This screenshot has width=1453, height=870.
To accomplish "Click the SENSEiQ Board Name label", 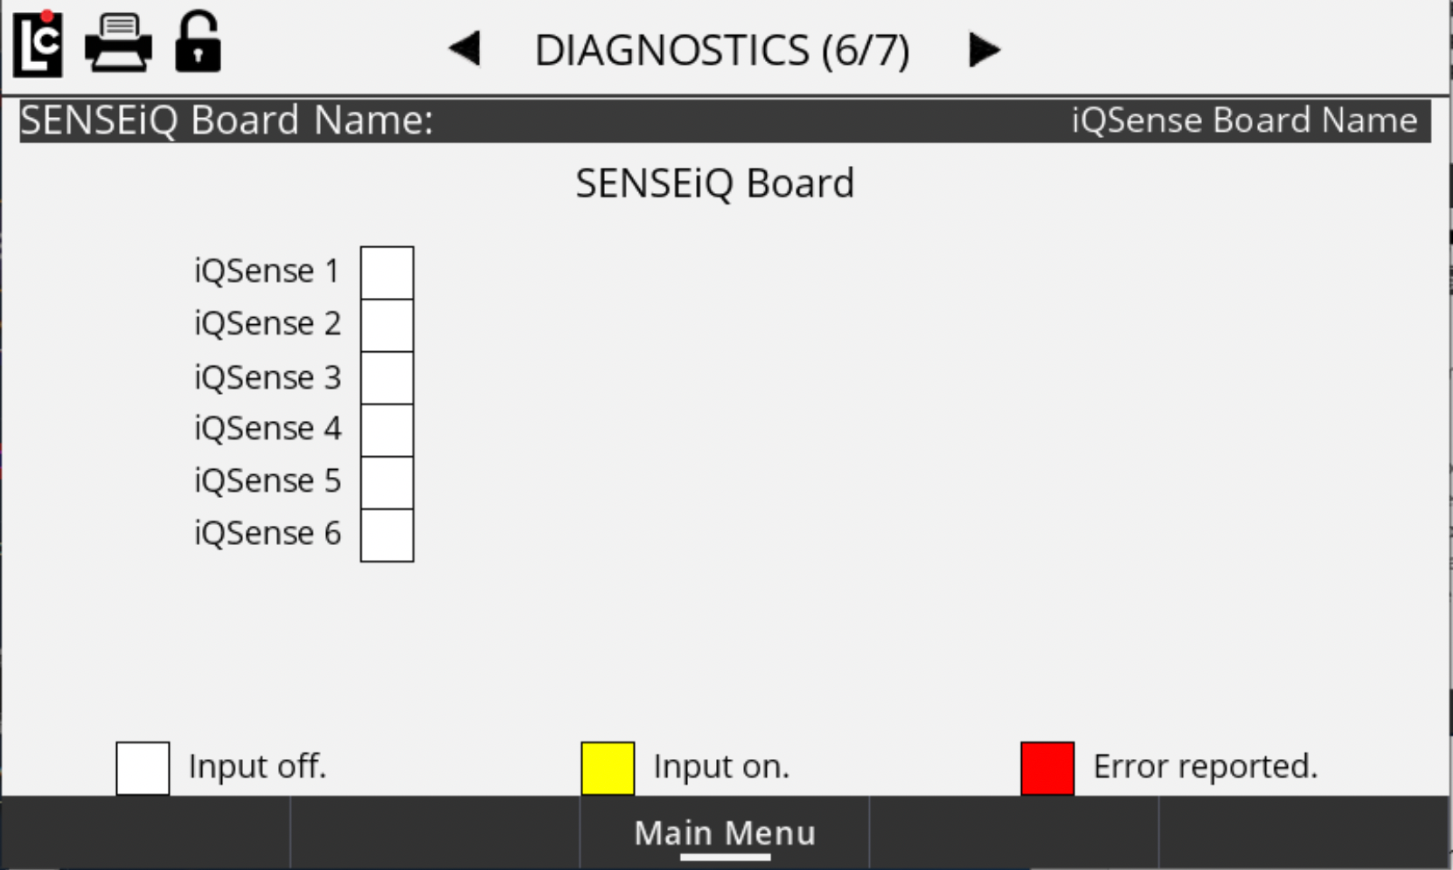I will (x=226, y=121).
